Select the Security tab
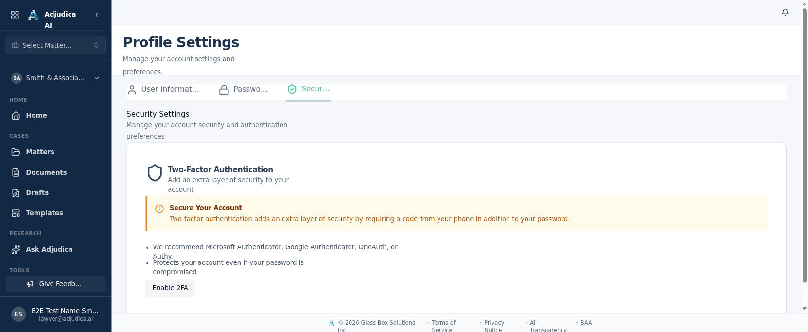This screenshot has height=332, width=808. pyautogui.click(x=308, y=89)
